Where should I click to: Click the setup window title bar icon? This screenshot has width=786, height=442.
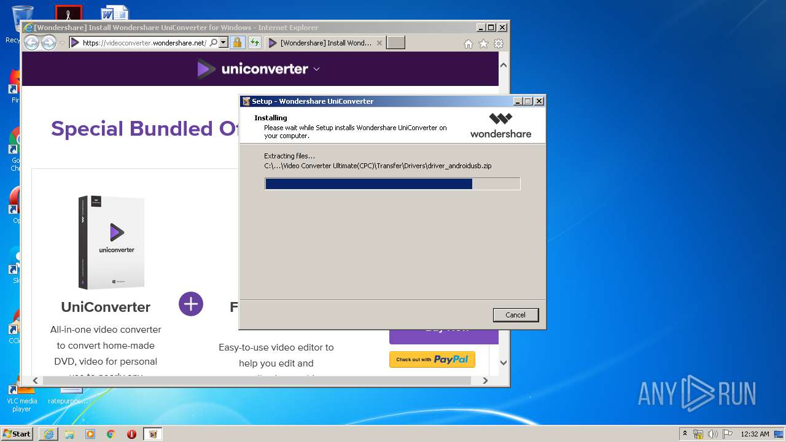pos(246,101)
